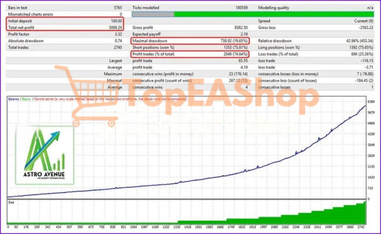The height and width of the screenshot is (234, 381).
Task: Click the 93 tick on the horizontal axis
Action: pyautogui.click(x=16, y=227)
